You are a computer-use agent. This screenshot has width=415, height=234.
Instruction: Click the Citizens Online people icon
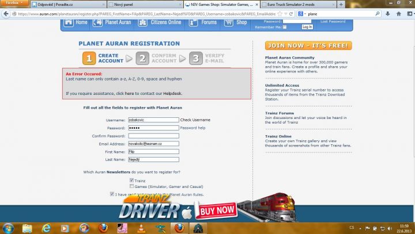point(143,23)
